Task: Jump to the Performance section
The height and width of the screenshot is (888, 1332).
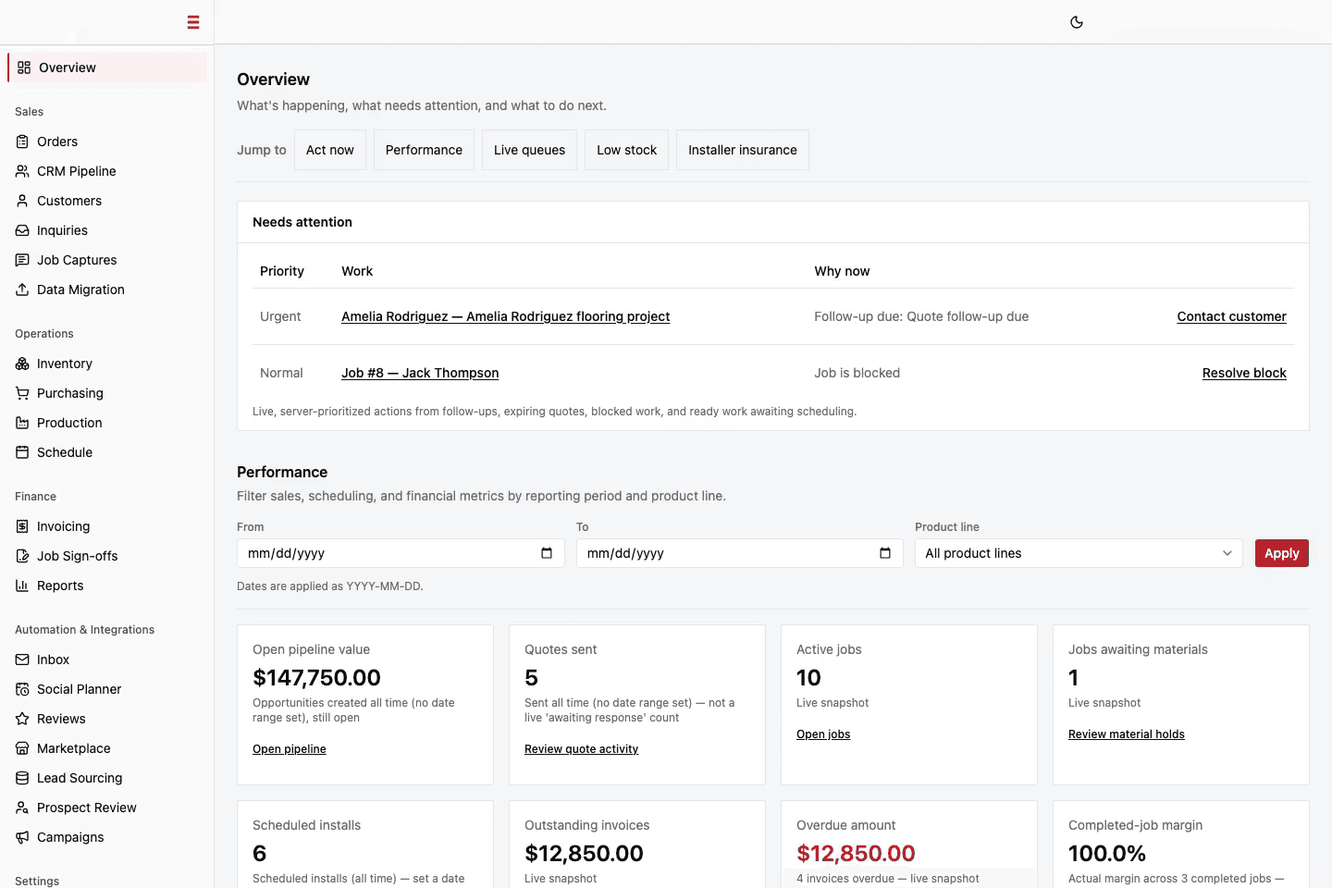Action: 424,150
